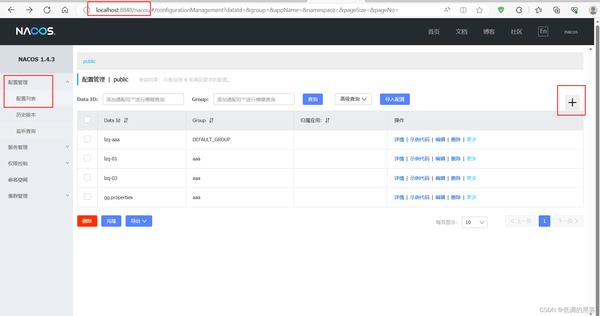The width and height of the screenshot is (600, 316).
Task: Check the lzq-03 row checkbox
Action: (87, 177)
